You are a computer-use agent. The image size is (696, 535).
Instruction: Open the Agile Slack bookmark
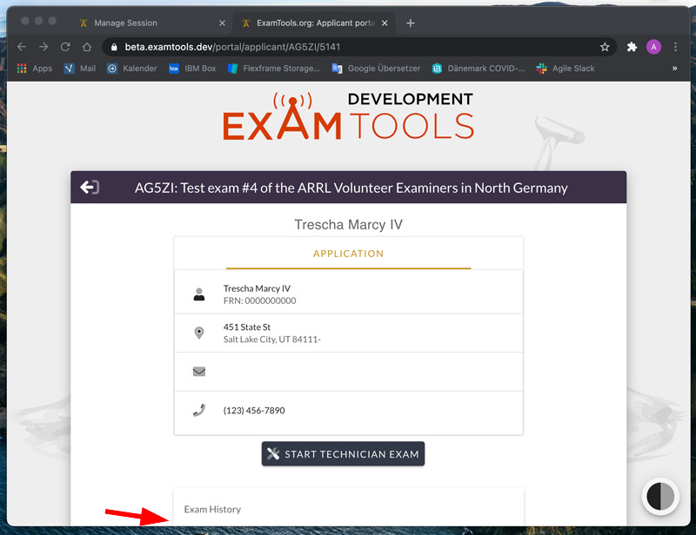575,68
